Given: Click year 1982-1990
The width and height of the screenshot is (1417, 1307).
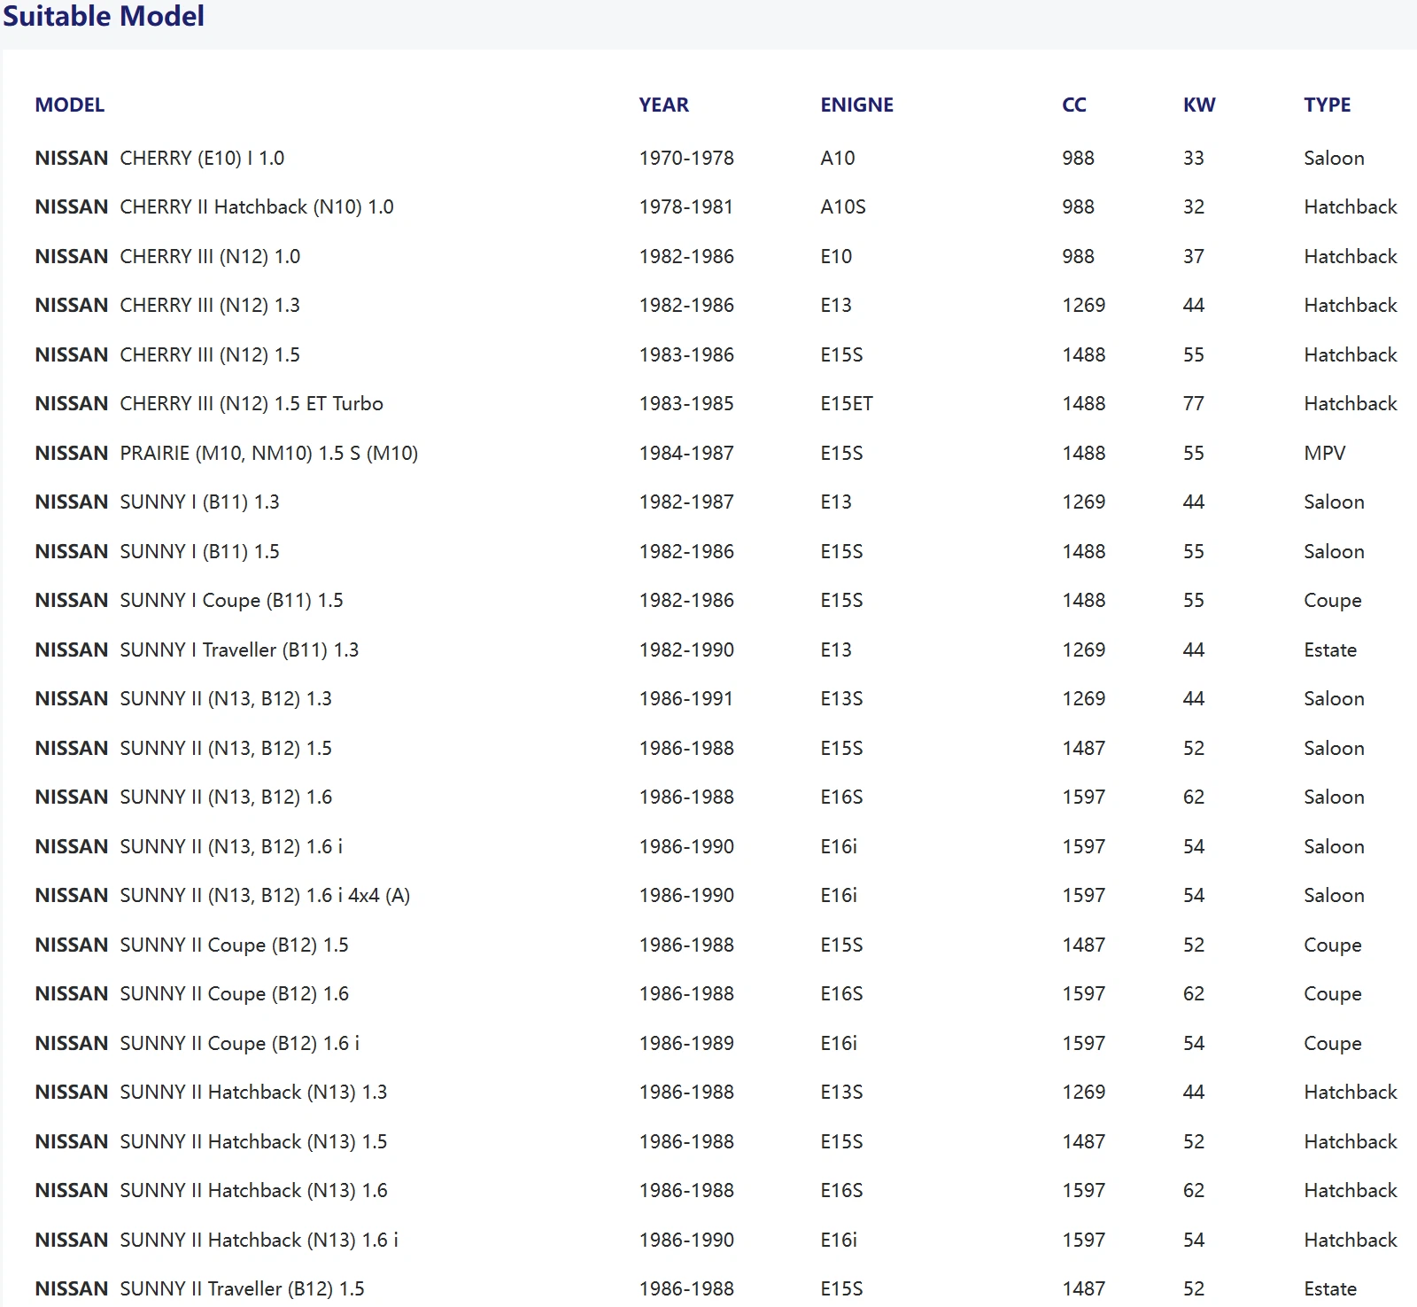Looking at the screenshot, I should tap(687, 650).
